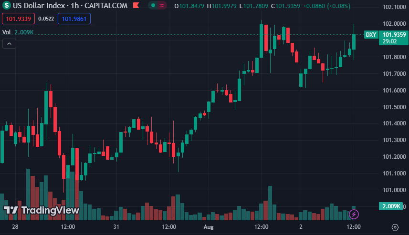Collapse the indicator legend with chevron
Screen dimensions: 409x235
pyautogui.click(x=9, y=44)
